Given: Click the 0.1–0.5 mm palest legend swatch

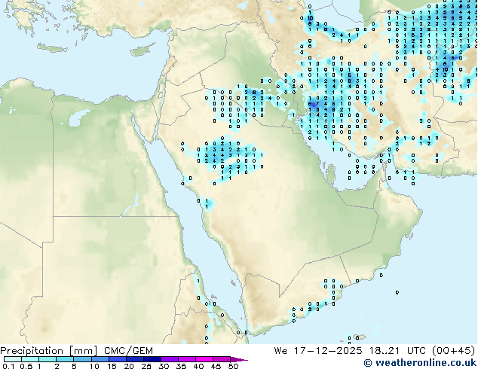Looking at the screenshot, I should (x=13, y=359).
